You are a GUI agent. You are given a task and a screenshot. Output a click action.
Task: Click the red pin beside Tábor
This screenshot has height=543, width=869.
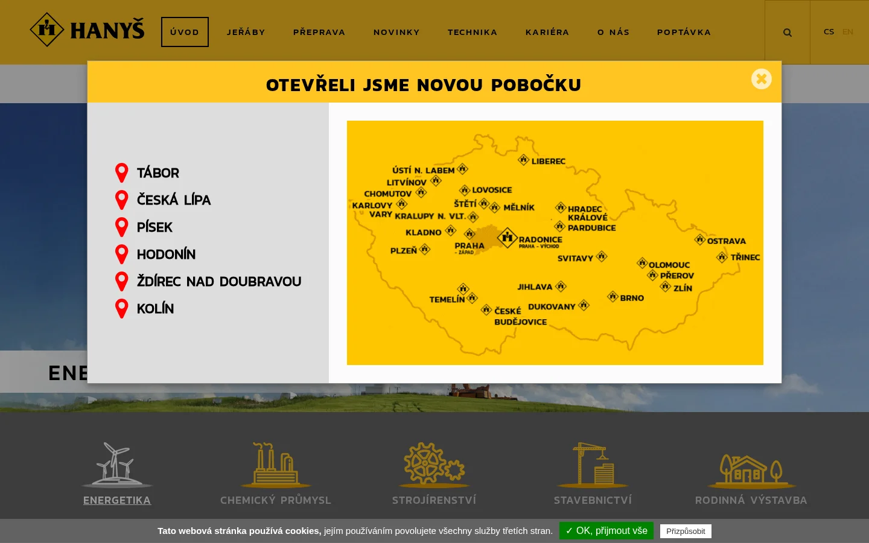click(x=122, y=173)
